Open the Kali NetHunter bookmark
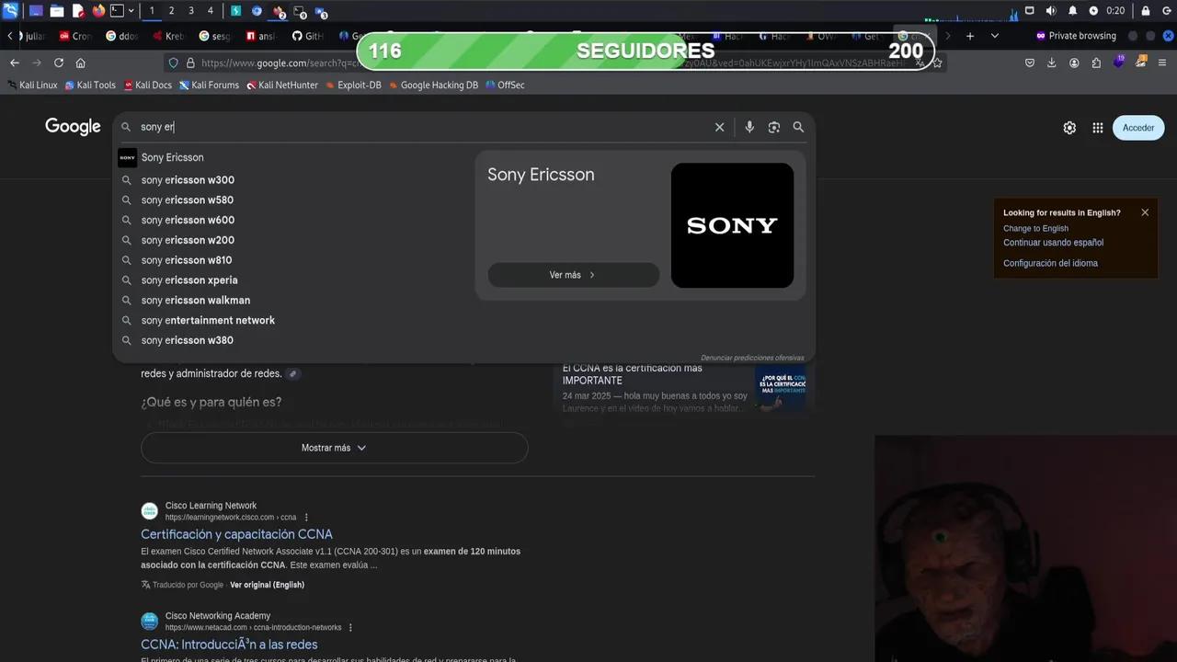Image resolution: width=1177 pixels, height=662 pixels. pos(282,85)
